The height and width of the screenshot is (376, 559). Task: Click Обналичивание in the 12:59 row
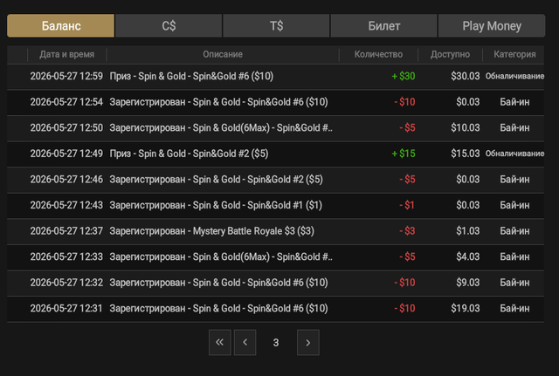click(x=514, y=76)
